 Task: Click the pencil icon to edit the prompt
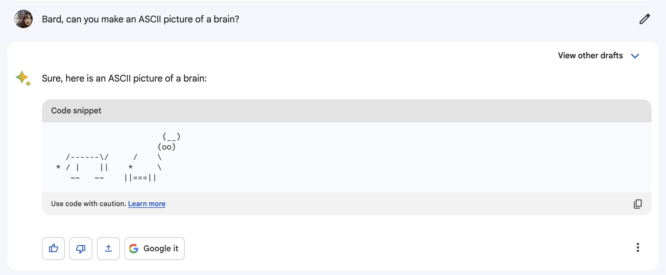(x=644, y=19)
